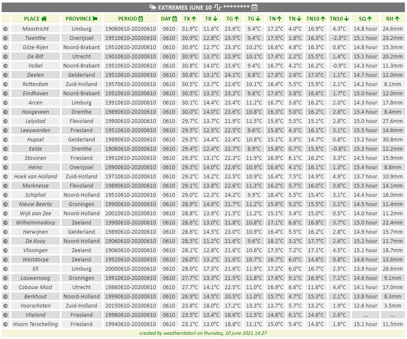Viewport: 407px width, 339px height.
Task: Click the weather cloud icon in title bar
Action: [x=153, y=7]
